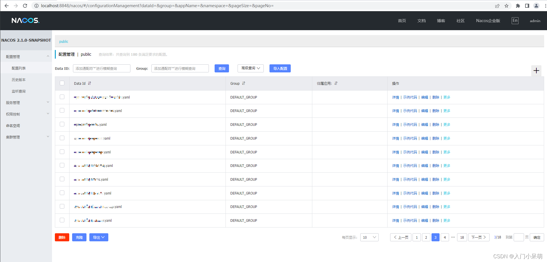
Task: Jump to page 18
Action: [462, 237]
